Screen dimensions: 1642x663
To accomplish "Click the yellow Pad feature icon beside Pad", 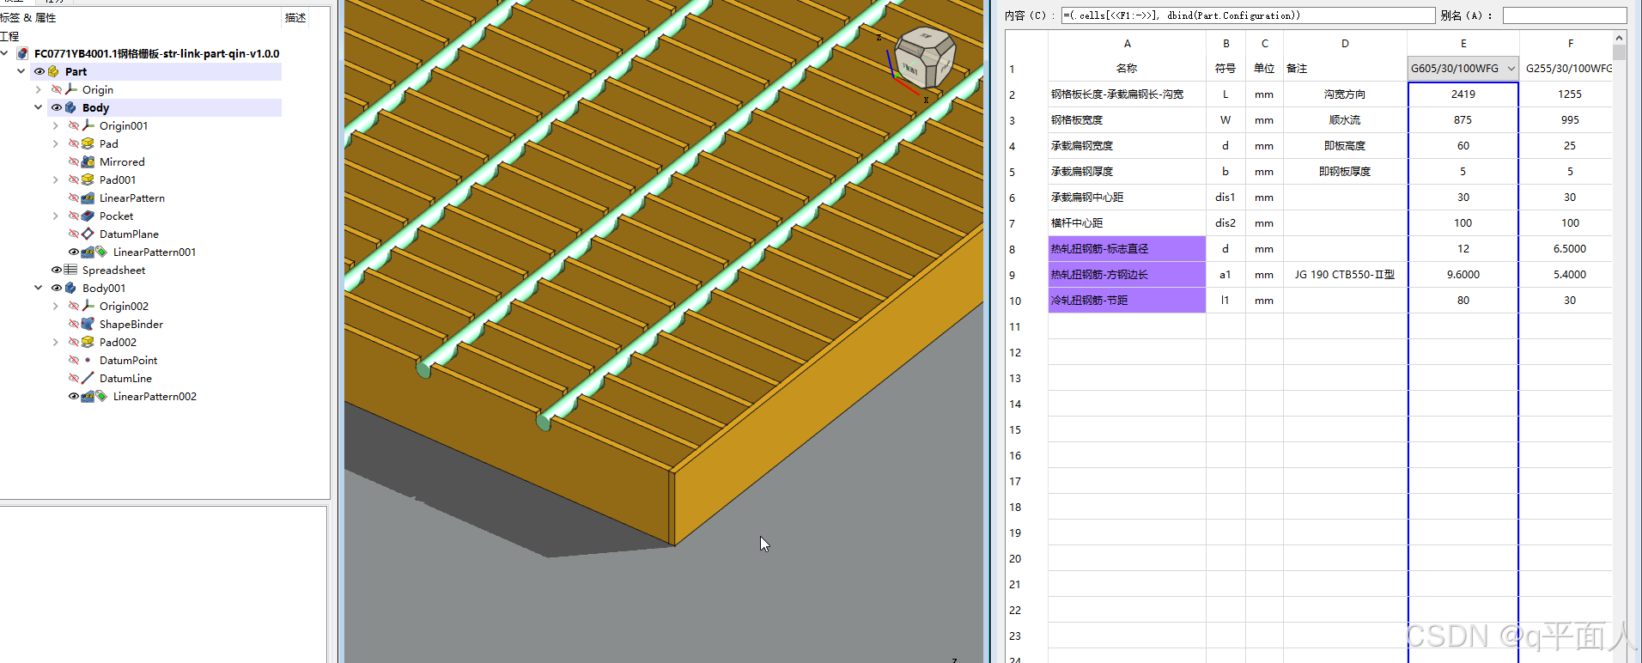I will coord(88,143).
